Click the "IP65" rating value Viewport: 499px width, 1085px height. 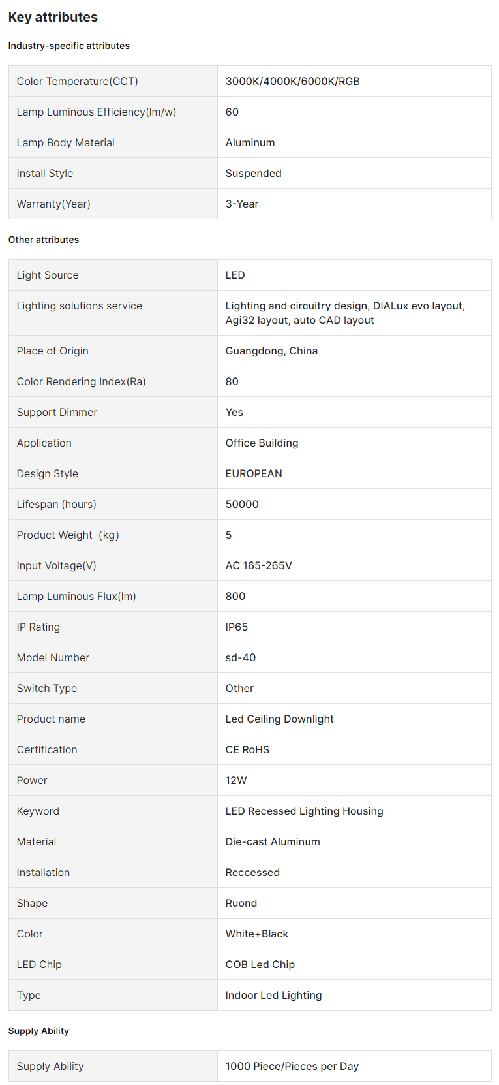[236, 627]
